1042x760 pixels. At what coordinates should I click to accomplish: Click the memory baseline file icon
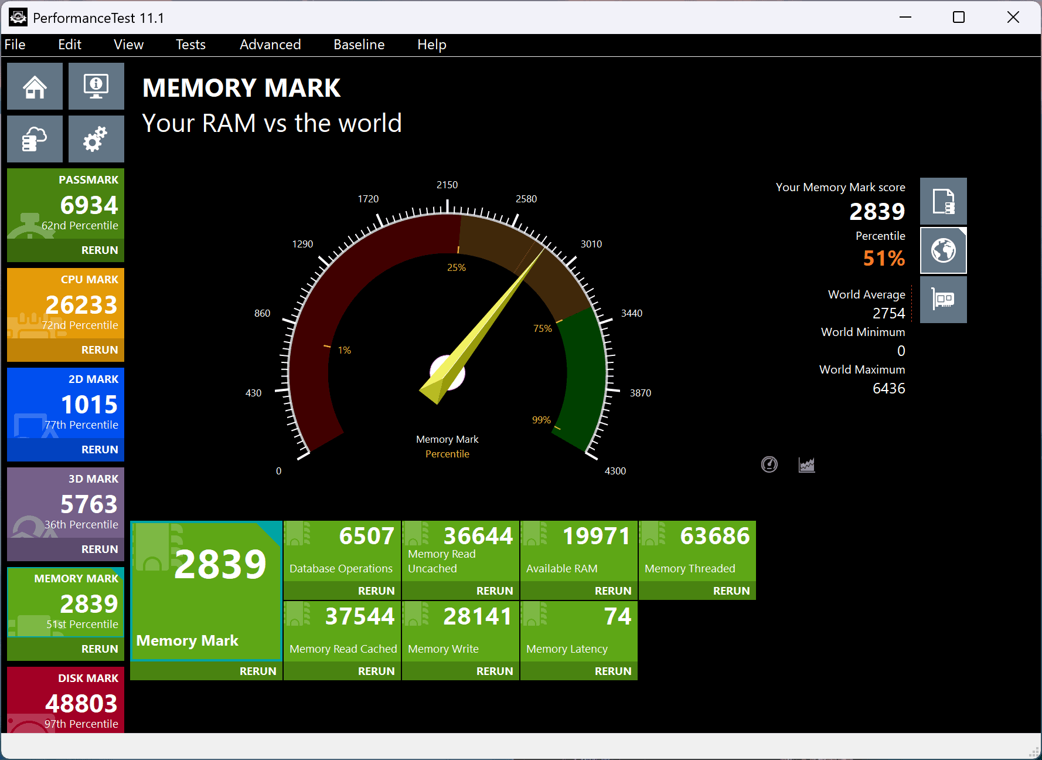click(944, 201)
